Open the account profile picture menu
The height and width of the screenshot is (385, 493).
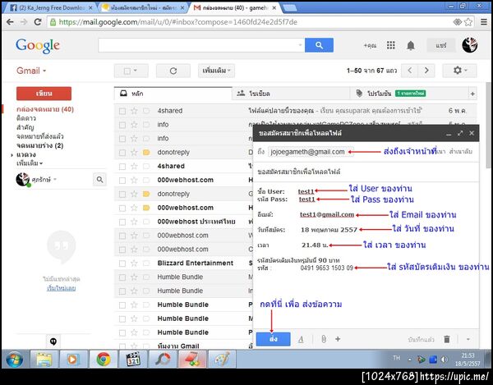[x=470, y=45]
